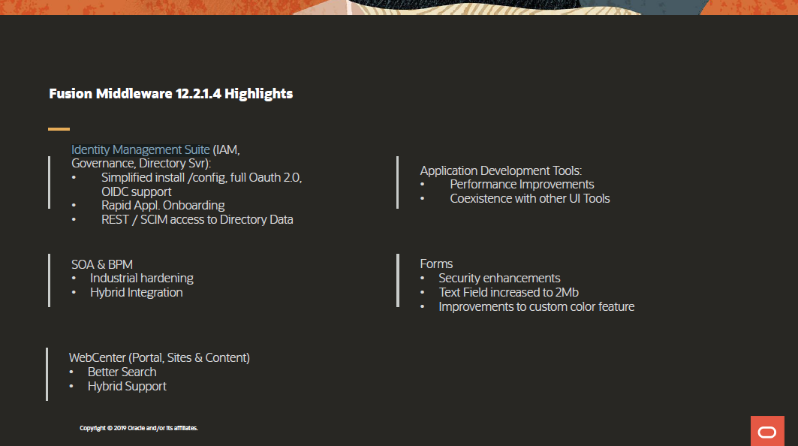
Task: Click the Fusion Middleware 12.2.1.4 Highlights title
Action: (x=170, y=94)
